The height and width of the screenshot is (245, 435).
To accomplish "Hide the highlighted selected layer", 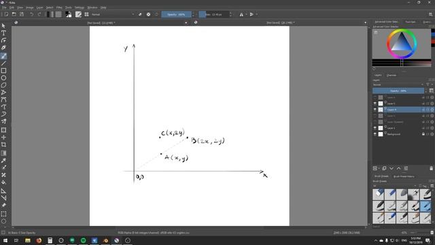I will pos(375,110).
